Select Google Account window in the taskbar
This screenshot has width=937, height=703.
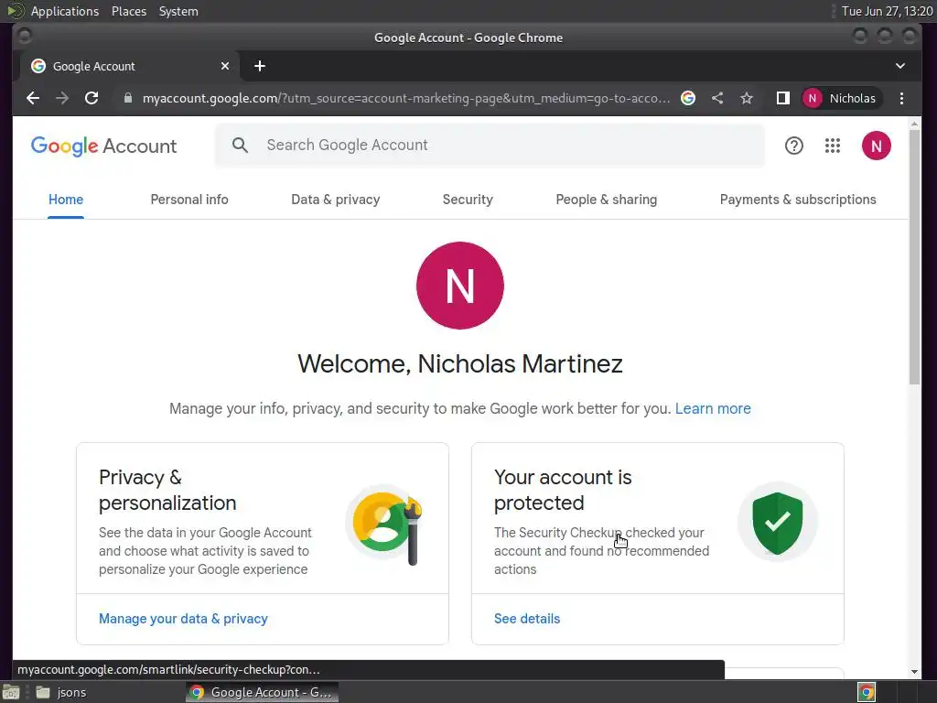click(263, 692)
